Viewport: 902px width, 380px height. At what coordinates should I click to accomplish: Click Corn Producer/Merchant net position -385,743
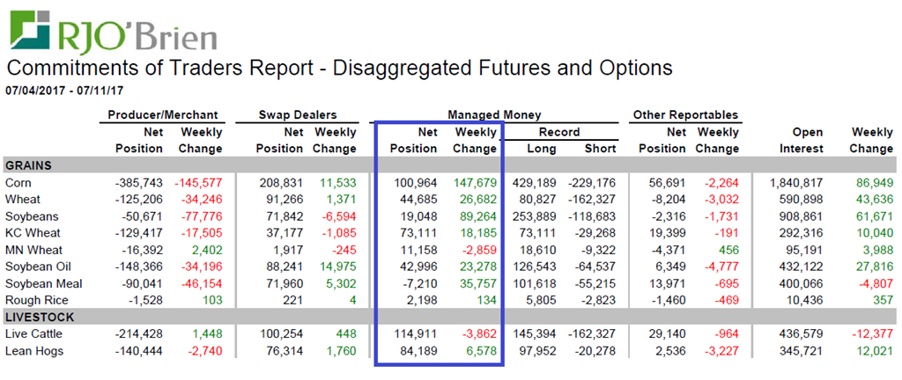click(x=139, y=183)
